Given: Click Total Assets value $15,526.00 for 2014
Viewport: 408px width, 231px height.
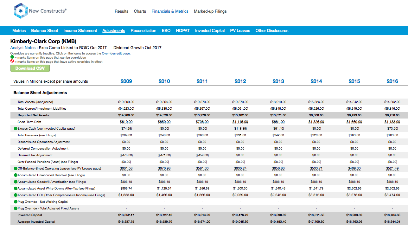Looking at the screenshot, I should click(x=316, y=102).
